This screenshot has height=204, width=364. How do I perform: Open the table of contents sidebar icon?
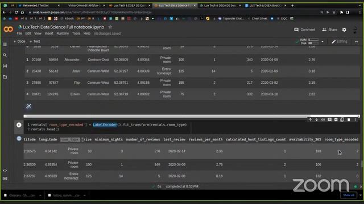(5, 44)
